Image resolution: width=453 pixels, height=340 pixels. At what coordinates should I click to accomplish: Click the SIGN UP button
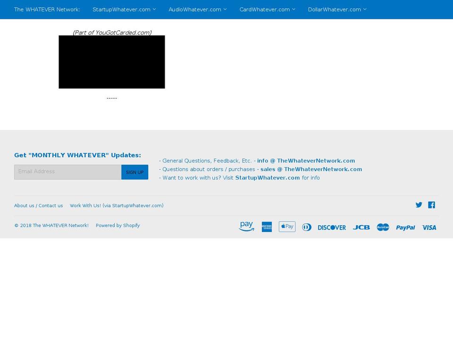(134, 172)
